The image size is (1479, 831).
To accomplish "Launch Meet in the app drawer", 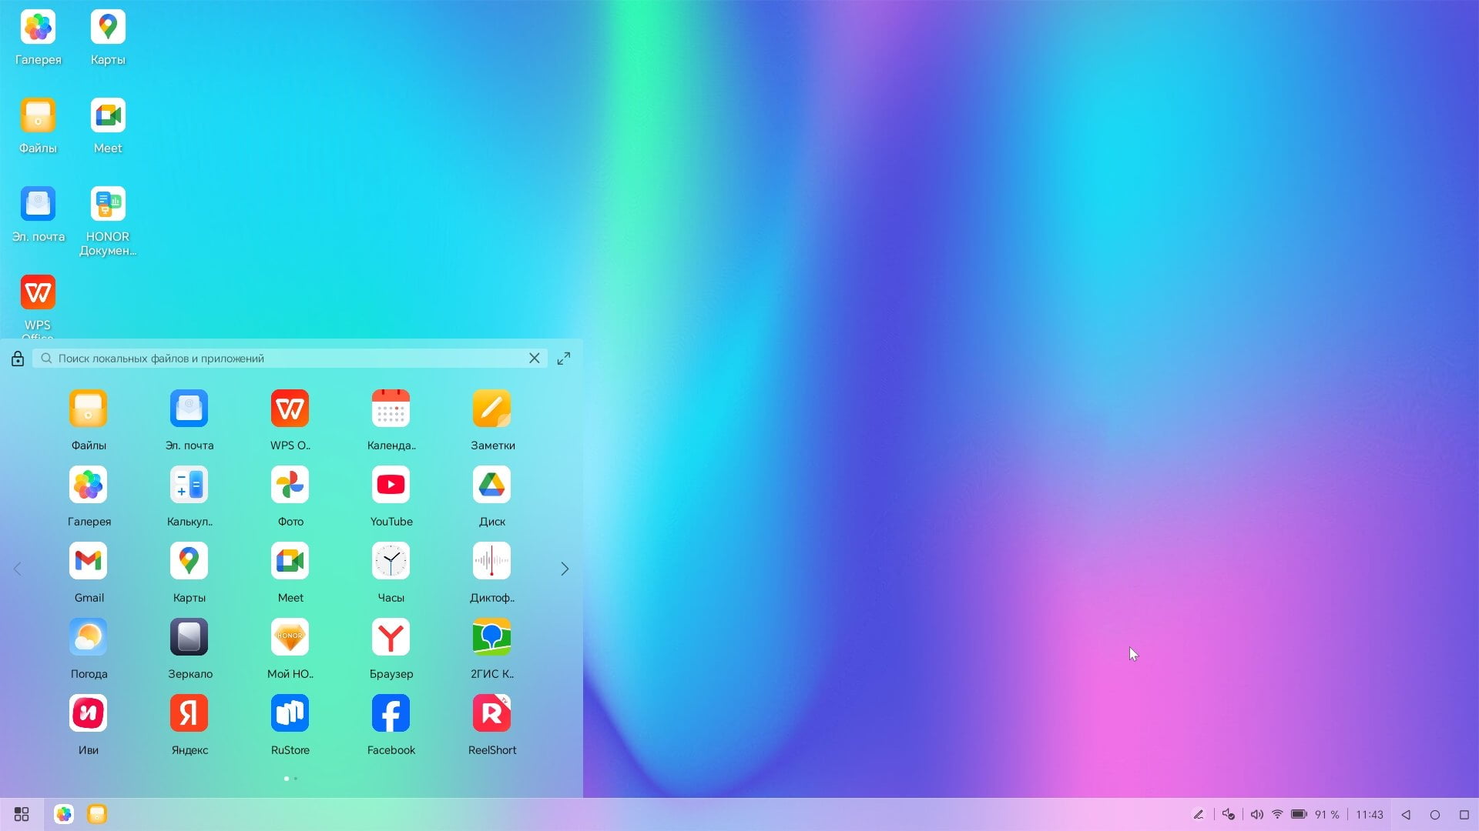I will (x=290, y=572).
